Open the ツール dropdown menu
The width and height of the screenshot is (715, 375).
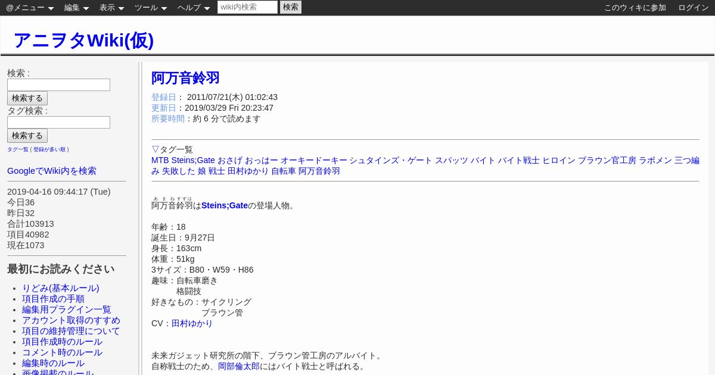[151, 8]
